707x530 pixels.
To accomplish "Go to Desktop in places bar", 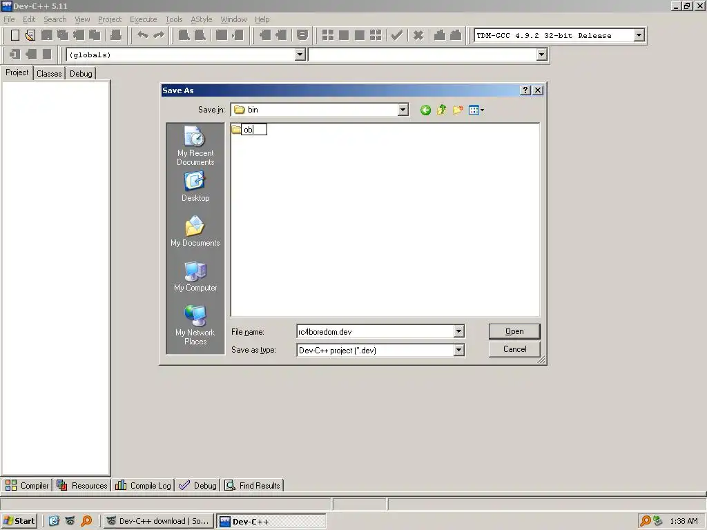I will click(195, 186).
